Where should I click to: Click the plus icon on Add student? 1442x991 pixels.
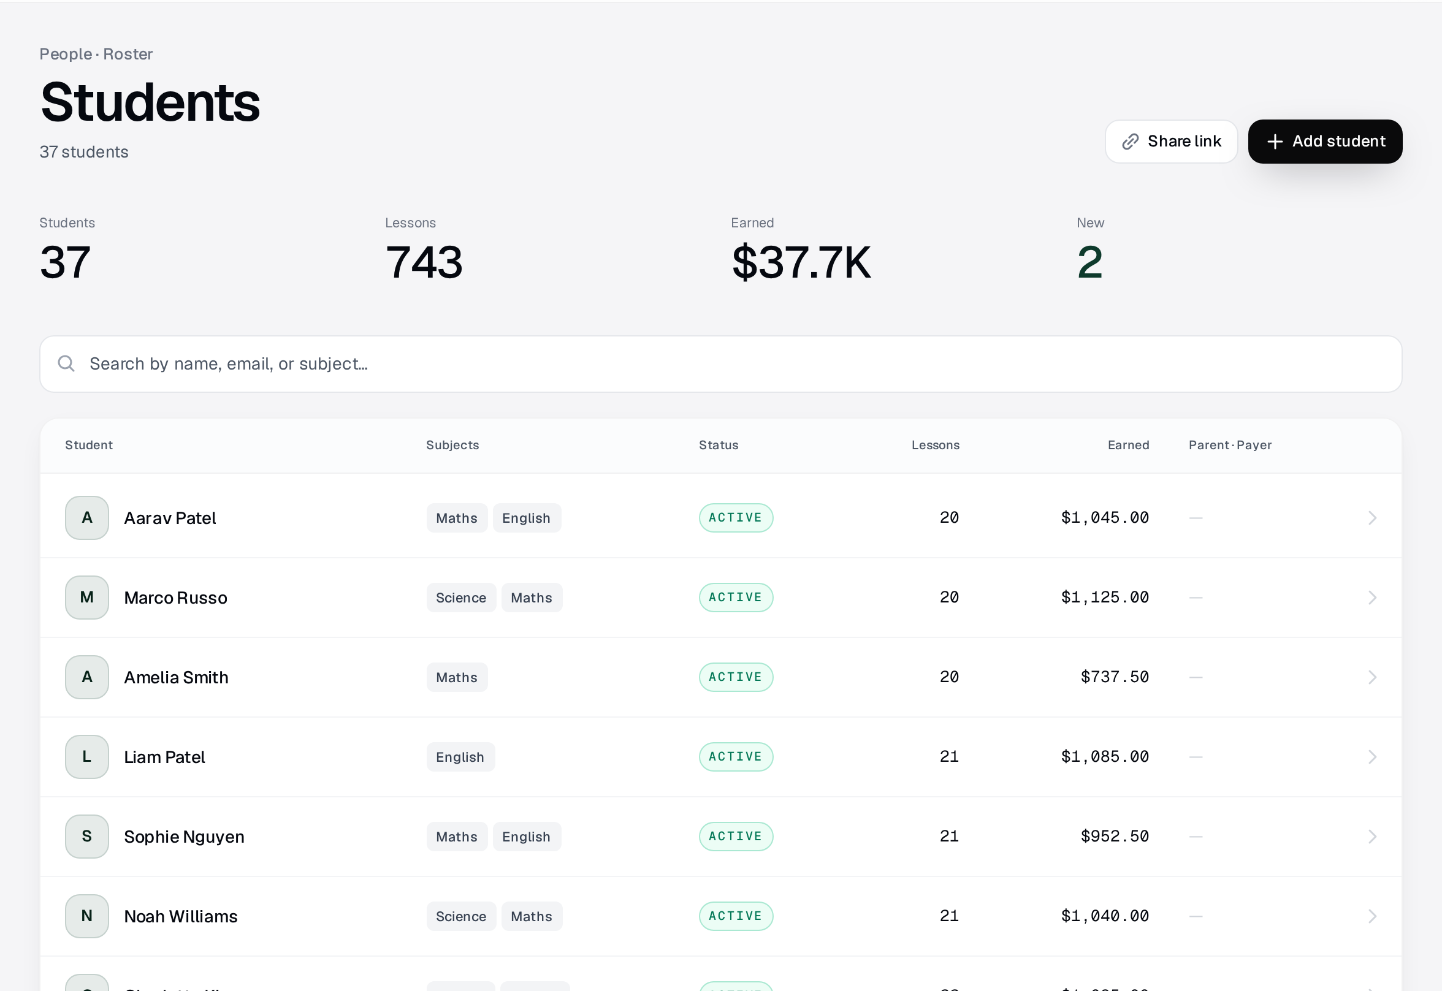[x=1275, y=142]
